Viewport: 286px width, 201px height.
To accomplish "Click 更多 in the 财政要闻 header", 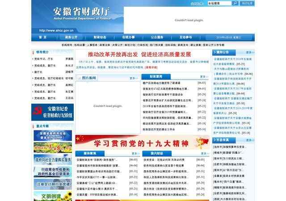I will pos(204,77).
